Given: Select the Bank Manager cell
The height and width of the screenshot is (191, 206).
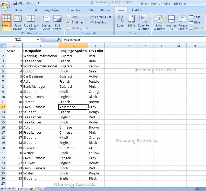Looking at the screenshot, I should 41,86.
